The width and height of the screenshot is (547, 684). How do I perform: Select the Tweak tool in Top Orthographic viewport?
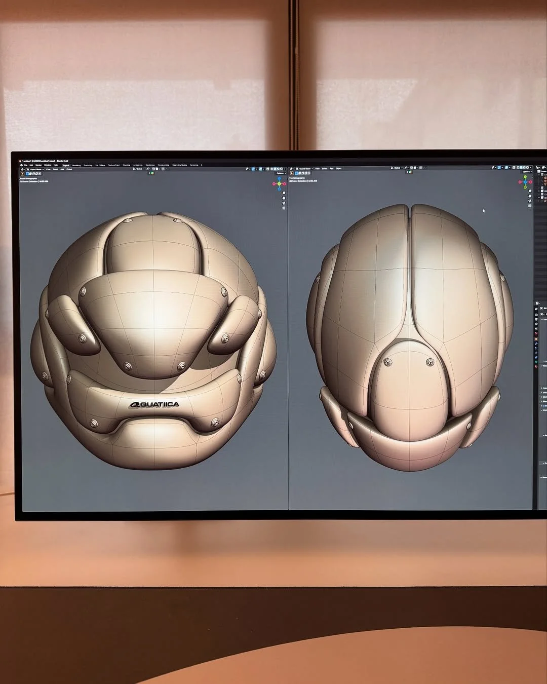point(292,173)
